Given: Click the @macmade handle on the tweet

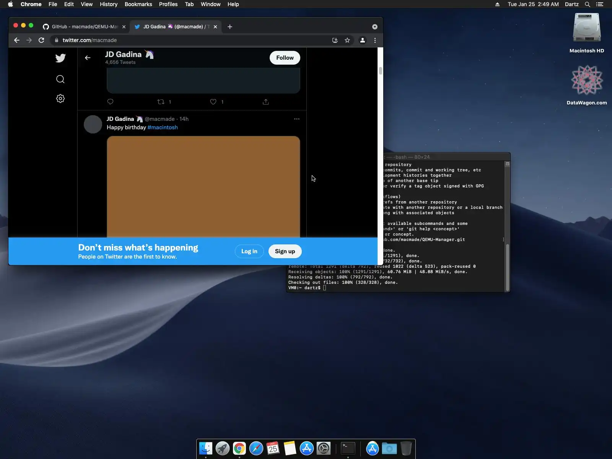Looking at the screenshot, I should pyautogui.click(x=160, y=119).
